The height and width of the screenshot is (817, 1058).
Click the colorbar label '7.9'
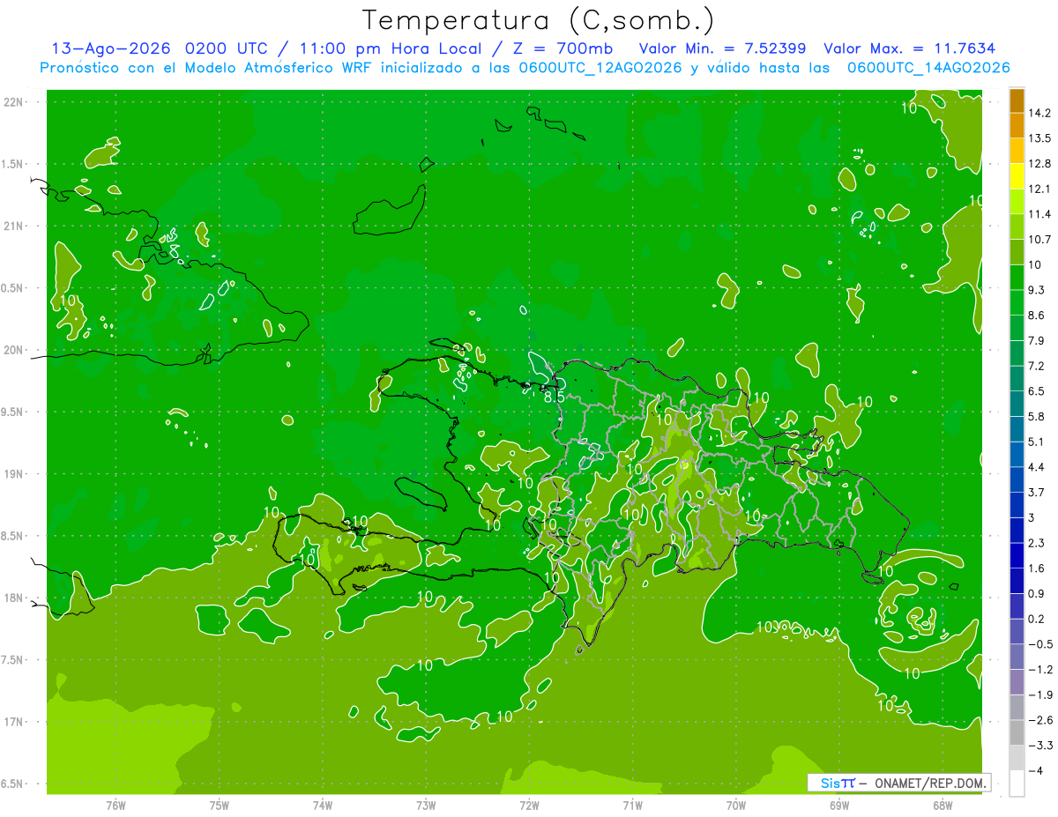click(1037, 340)
